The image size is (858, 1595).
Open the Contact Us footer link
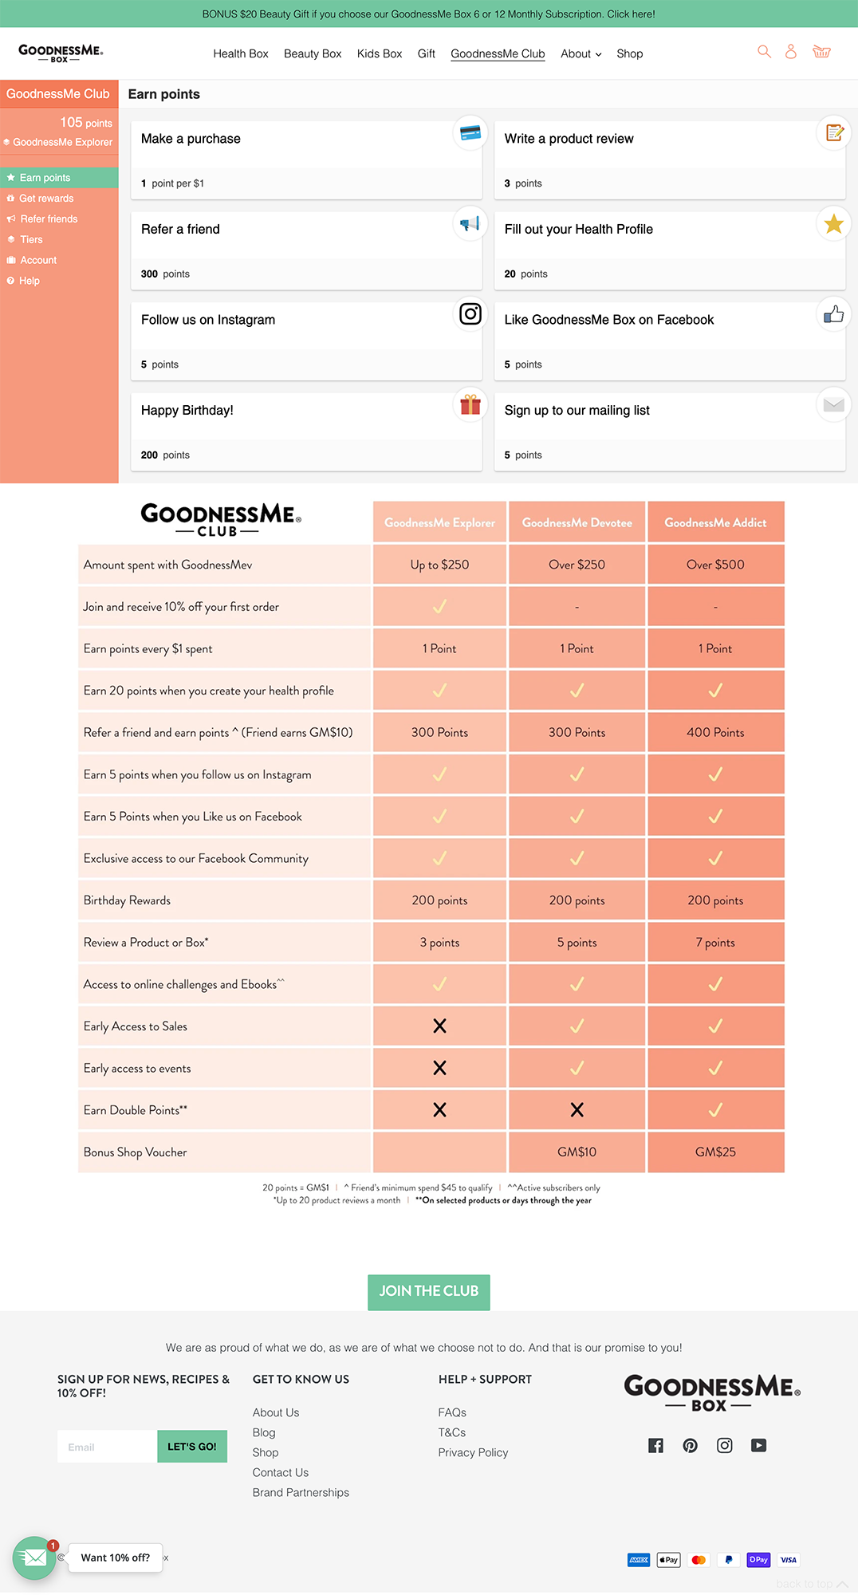tap(281, 1472)
